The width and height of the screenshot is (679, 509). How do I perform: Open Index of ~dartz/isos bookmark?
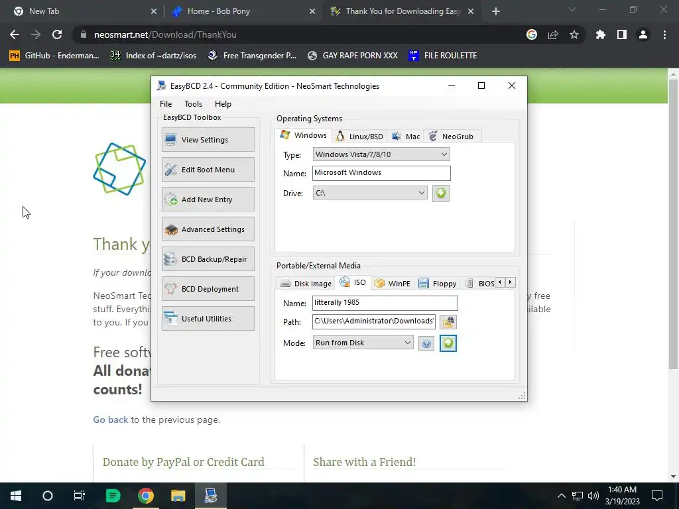[153, 56]
